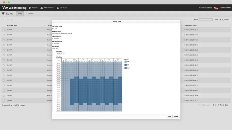This screenshot has height=130, width=232.
Task: Check the row modified 2018/08/07 16:44:03
Action: tap(4, 35)
